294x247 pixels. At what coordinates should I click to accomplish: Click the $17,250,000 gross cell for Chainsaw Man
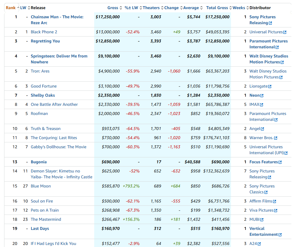pos(108,17)
